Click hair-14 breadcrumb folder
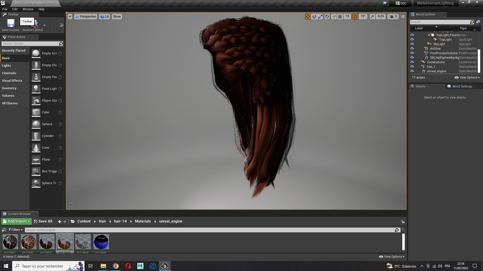 (120, 222)
